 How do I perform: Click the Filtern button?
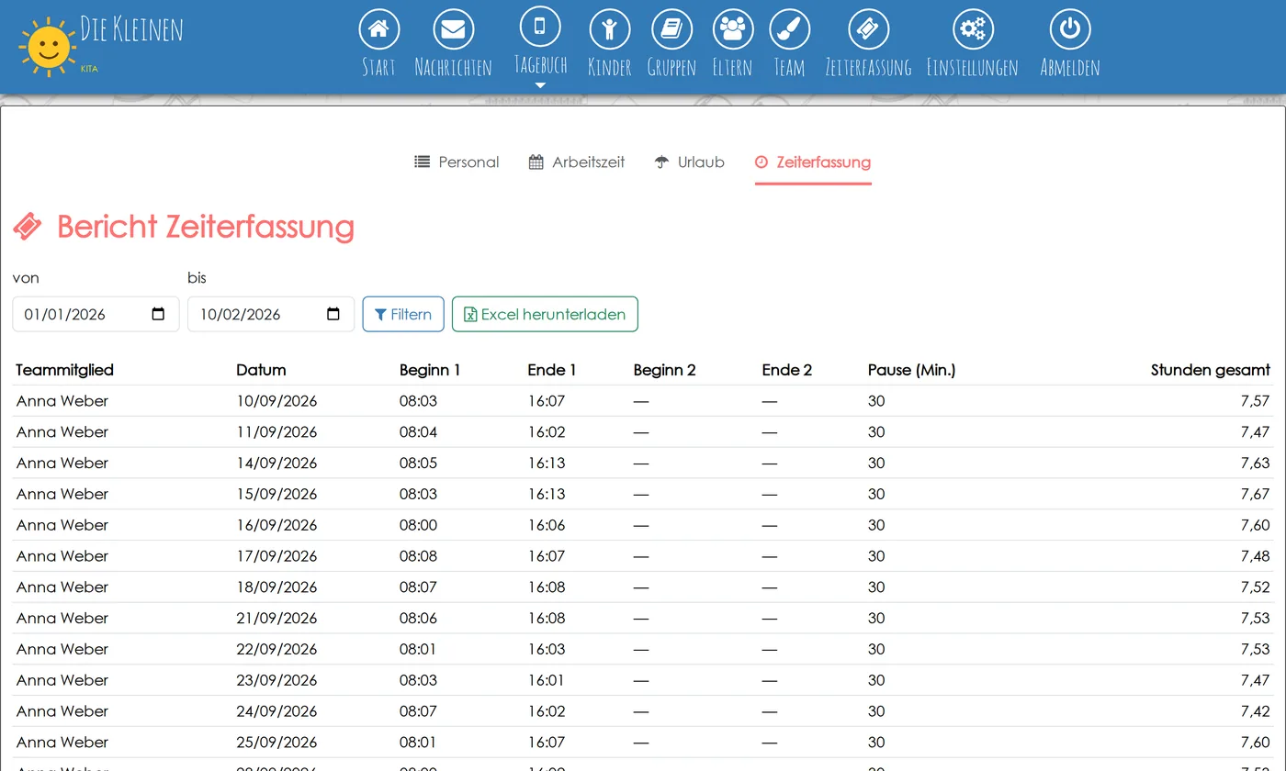pyautogui.click(x=403, y=314)
